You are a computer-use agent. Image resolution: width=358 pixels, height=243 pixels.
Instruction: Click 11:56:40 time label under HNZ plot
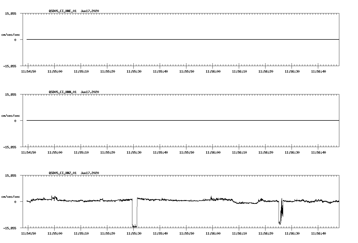tap(318, 234)
